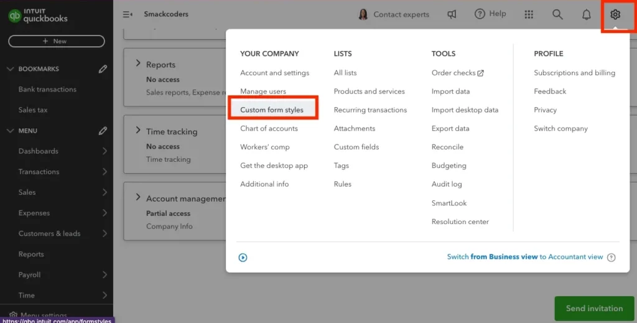Open Budgeting tool
This screenshot has width=637, height=323.
click(x=449, y=166)
